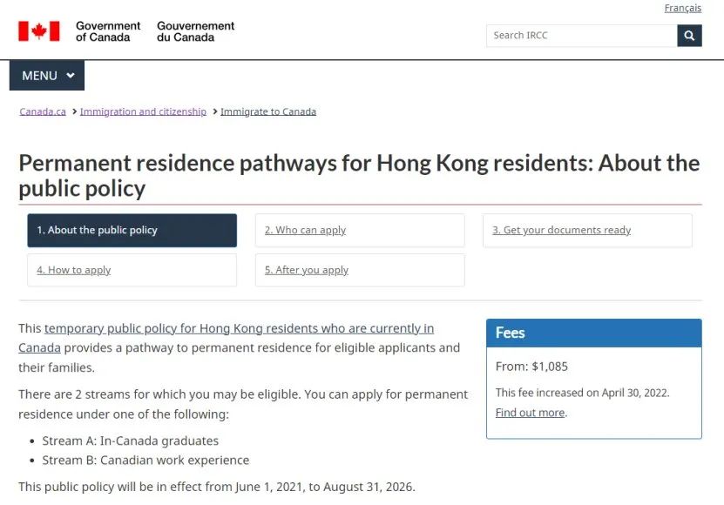Click the Fees panel header
The width and height of the screenshot is (724, 505).
point(594,333)
